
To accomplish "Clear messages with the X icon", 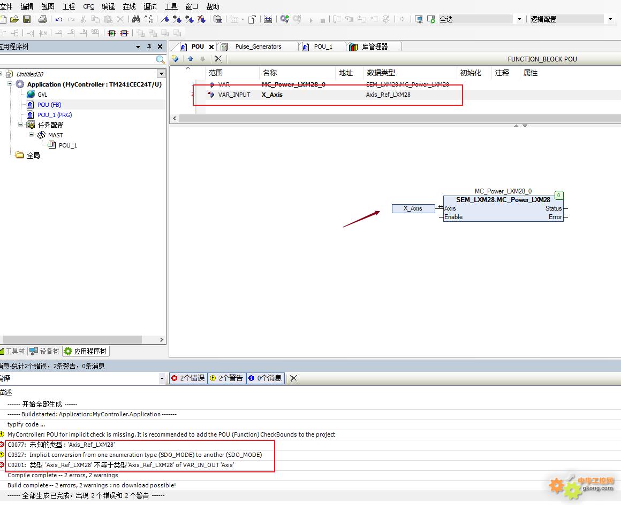I will (x=293, y=378).
